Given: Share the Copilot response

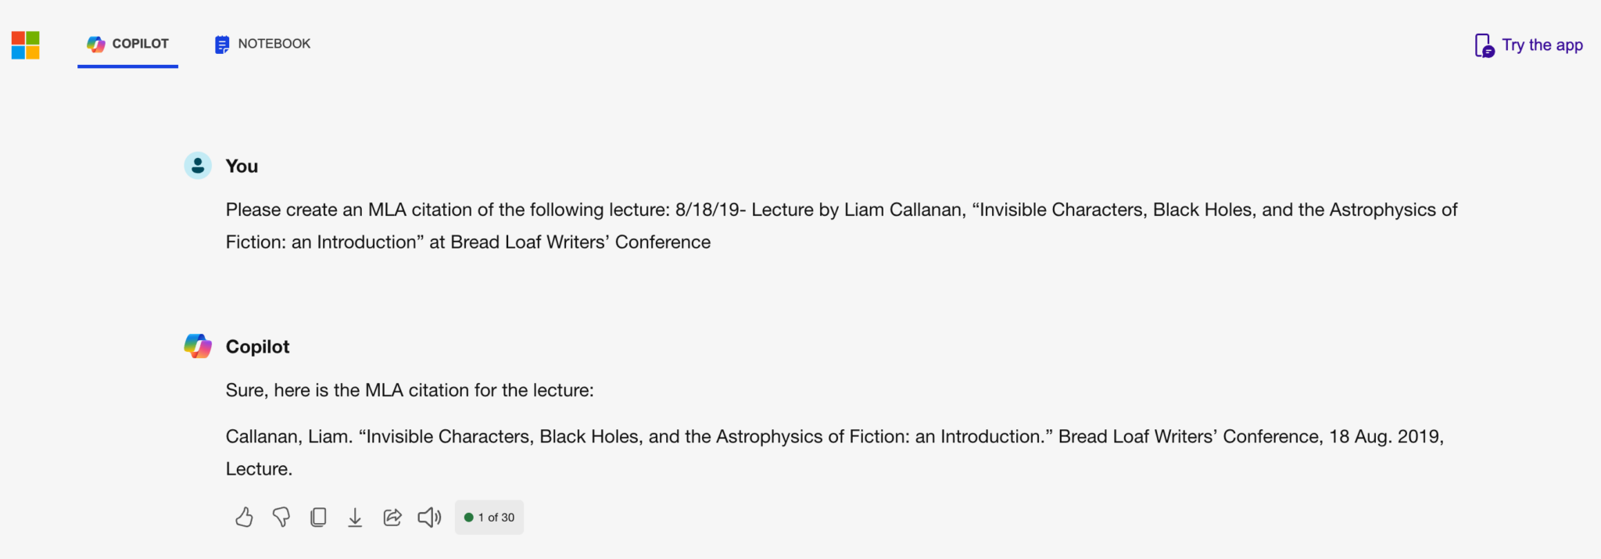Looking at the screenshot, I should [x=392, y=518].
